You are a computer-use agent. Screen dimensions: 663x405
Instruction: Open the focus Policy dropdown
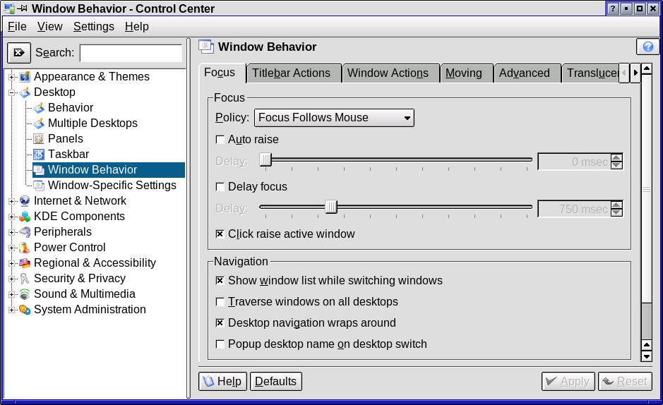[x=334, y=118]
